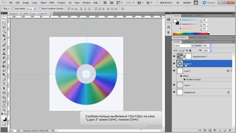Show more workspaces chevron button
Viewport: 236px width, 133px height.
(196, 3)
